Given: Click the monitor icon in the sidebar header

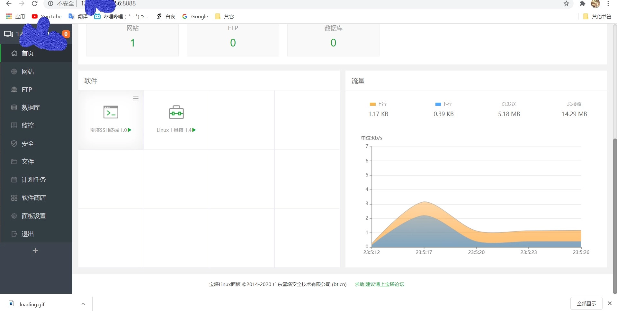Looking at the screenshot, I should pyautogui.click(x=9, y=34).
